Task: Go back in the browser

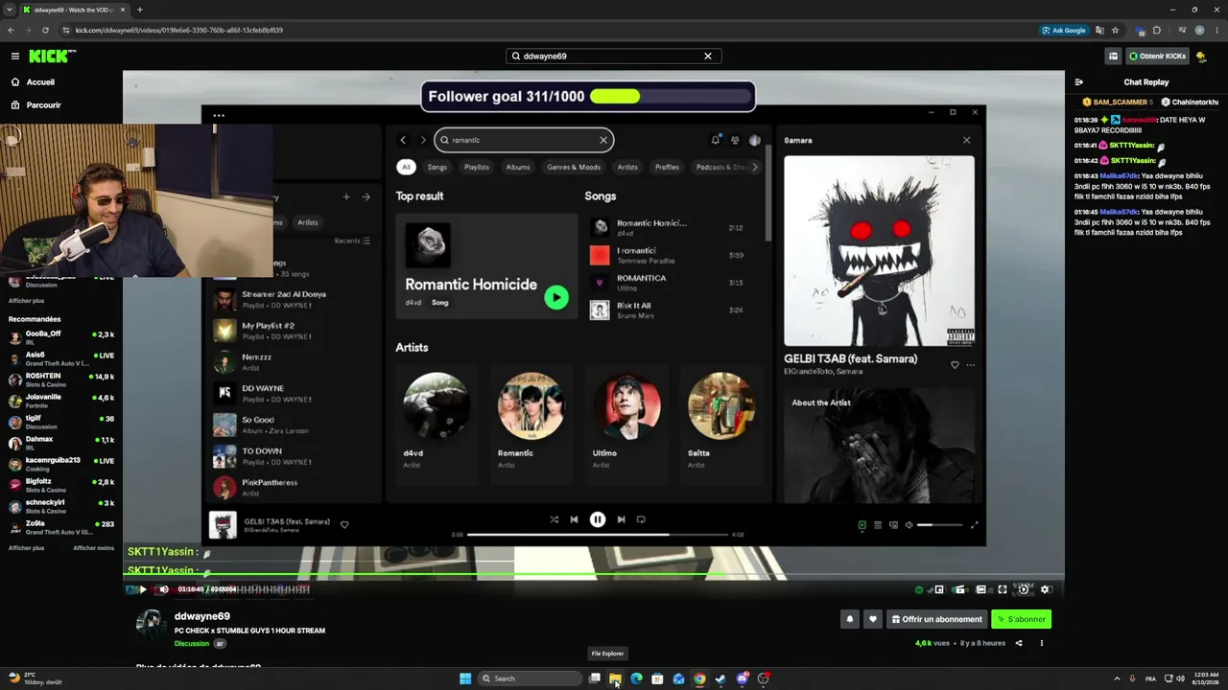Action: point(11,30)
